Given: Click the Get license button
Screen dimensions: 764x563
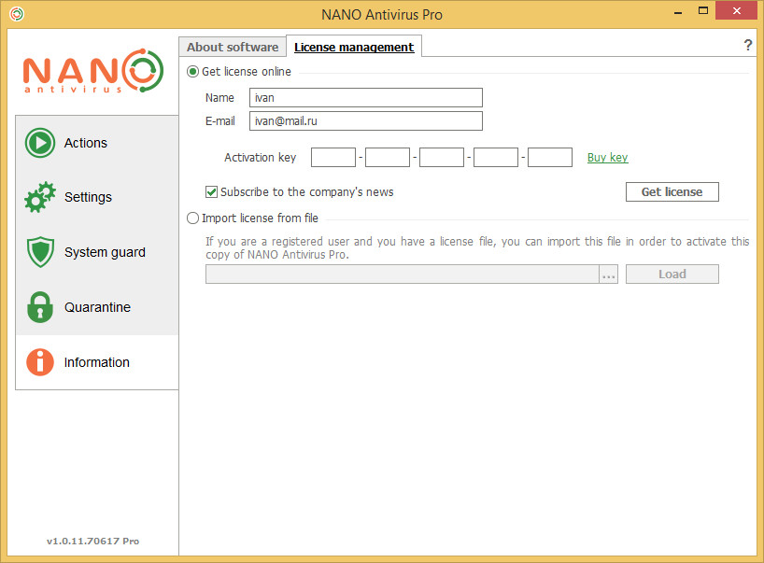Looking at the screenshot, I should pos(672,192).
